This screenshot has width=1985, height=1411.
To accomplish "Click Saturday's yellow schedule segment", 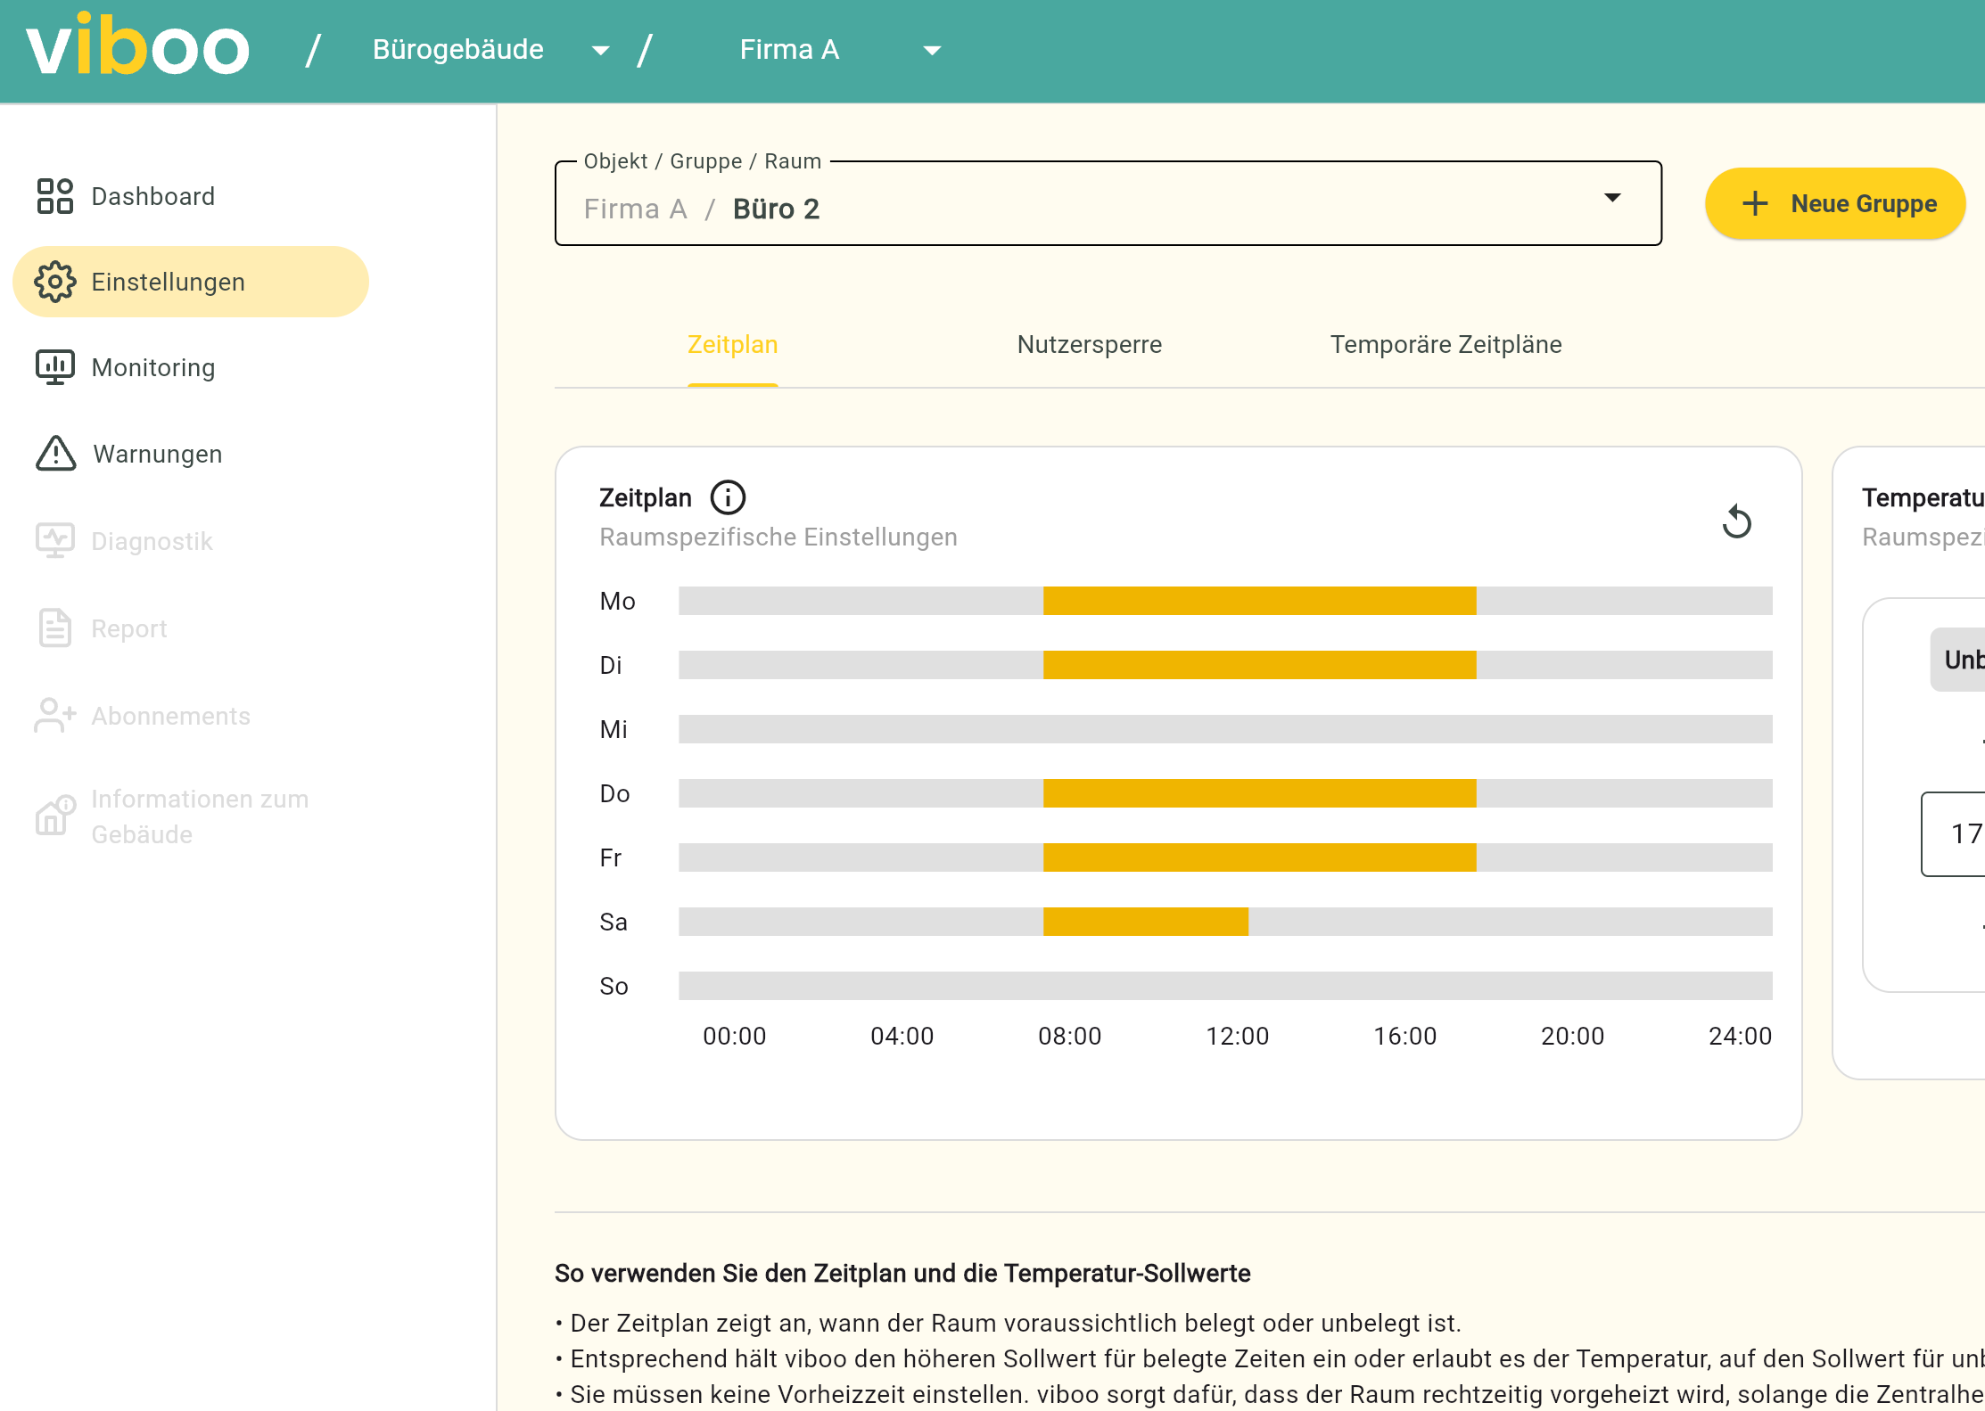I will (x=1145, y=922).
